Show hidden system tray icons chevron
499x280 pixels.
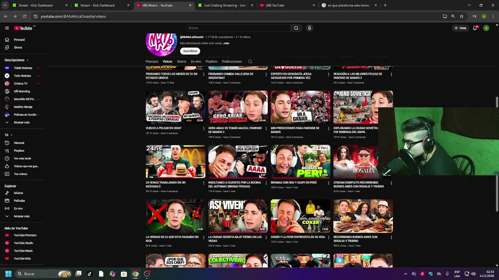pos(405,274)
